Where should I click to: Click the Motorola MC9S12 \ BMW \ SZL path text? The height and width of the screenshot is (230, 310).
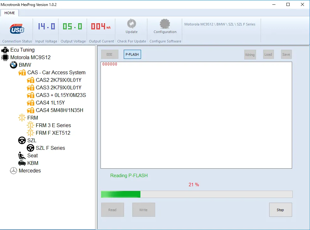[220, 24]
